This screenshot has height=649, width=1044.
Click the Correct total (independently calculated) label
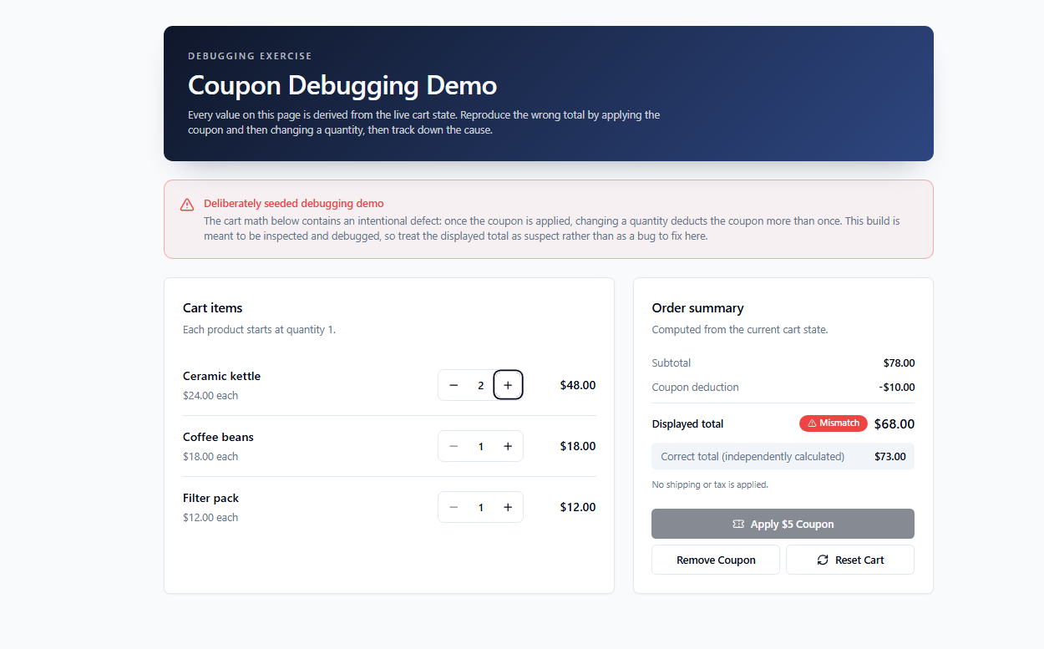click(753, 457)
